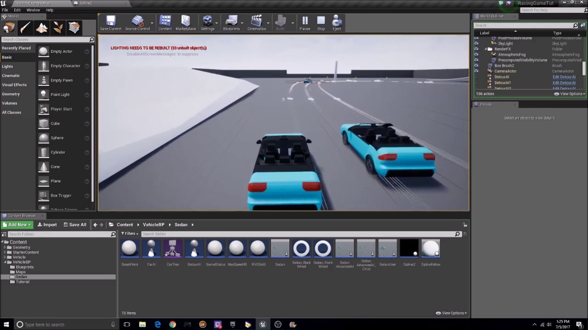Click the Import button

coord(47,225)
